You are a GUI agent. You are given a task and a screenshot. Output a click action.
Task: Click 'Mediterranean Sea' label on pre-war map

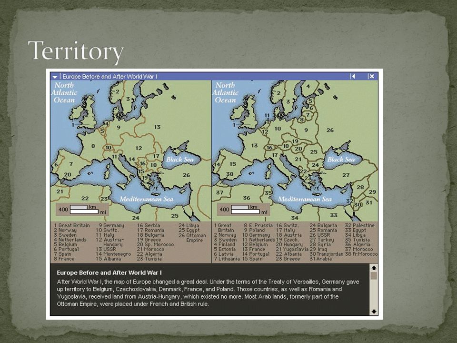click(146, 199)
